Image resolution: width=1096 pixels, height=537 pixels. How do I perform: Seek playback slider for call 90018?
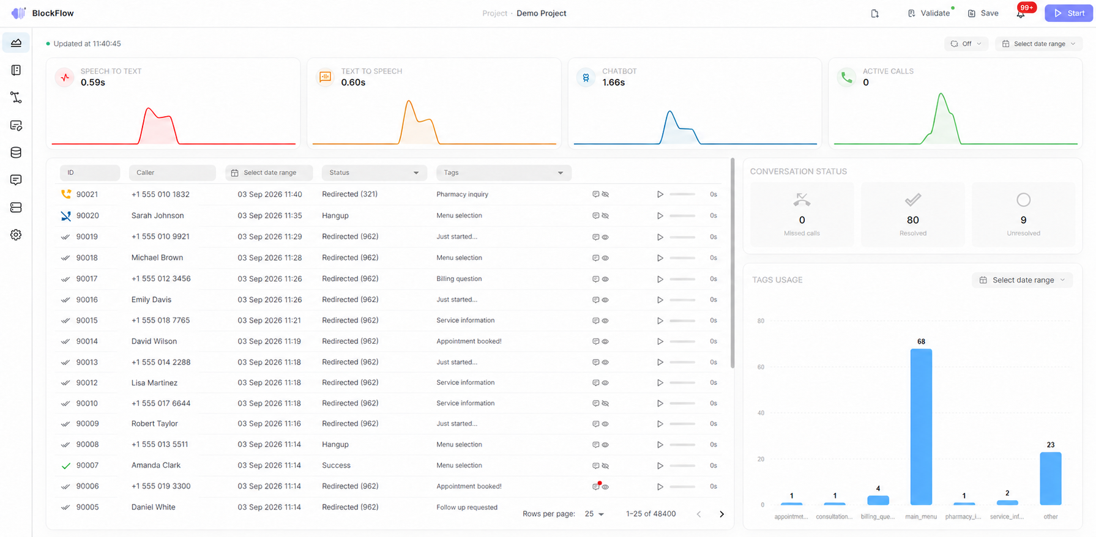(682, 258)
